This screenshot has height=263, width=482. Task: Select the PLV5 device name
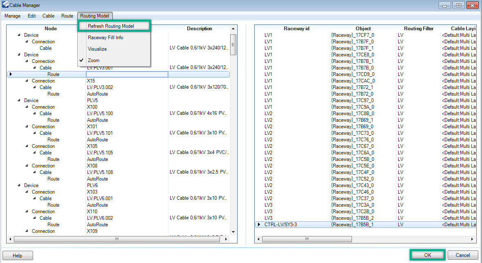click(x=92, y=100)
